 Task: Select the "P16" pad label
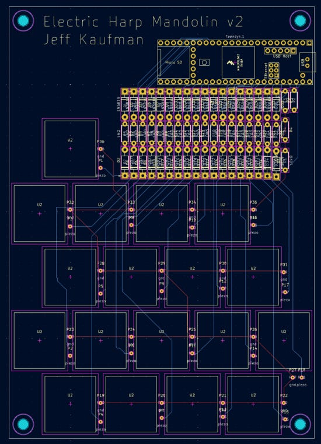click(285, 412)
